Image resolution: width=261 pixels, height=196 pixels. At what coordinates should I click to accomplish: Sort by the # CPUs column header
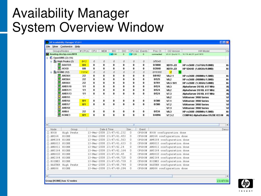pos(84,51)
